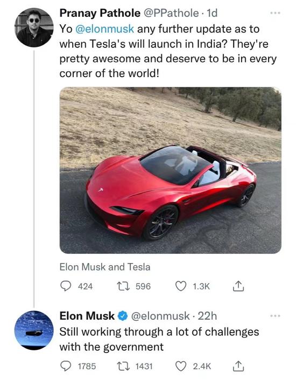Retweet Pranay Pathole's Tesla tweet

click(x=123, y=286)
